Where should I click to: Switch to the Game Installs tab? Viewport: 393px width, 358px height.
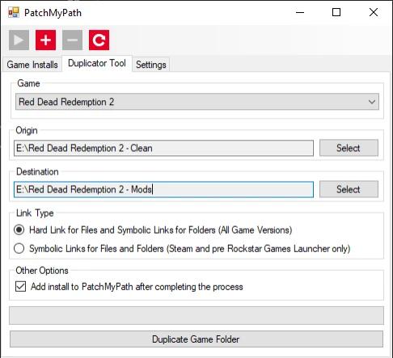[32, 65]
